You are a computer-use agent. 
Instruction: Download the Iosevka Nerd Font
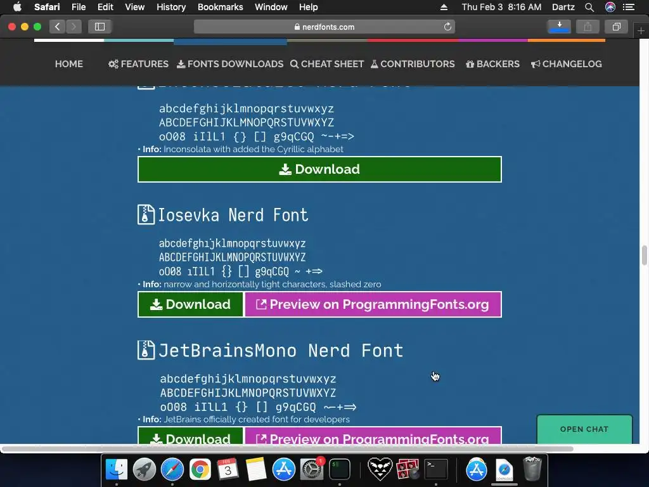pyautogui.click(x=190, y=304)
